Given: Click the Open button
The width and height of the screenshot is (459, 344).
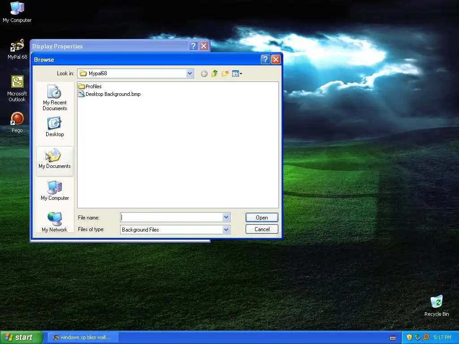Looking at the screenshot, I should pyautogui.click(x=262, y=218).
